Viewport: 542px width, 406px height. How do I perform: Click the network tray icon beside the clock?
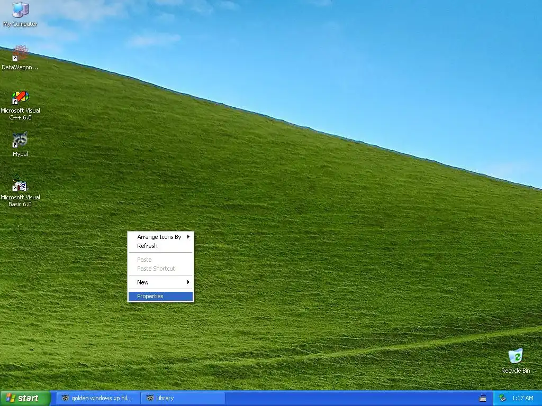pyautogui.click(x=503, y=399)
